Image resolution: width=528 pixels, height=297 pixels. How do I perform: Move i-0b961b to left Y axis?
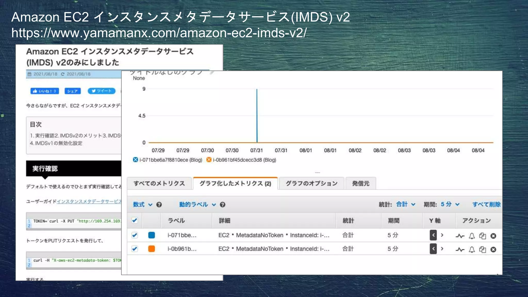pyautogui.click(x=433, y=249)
